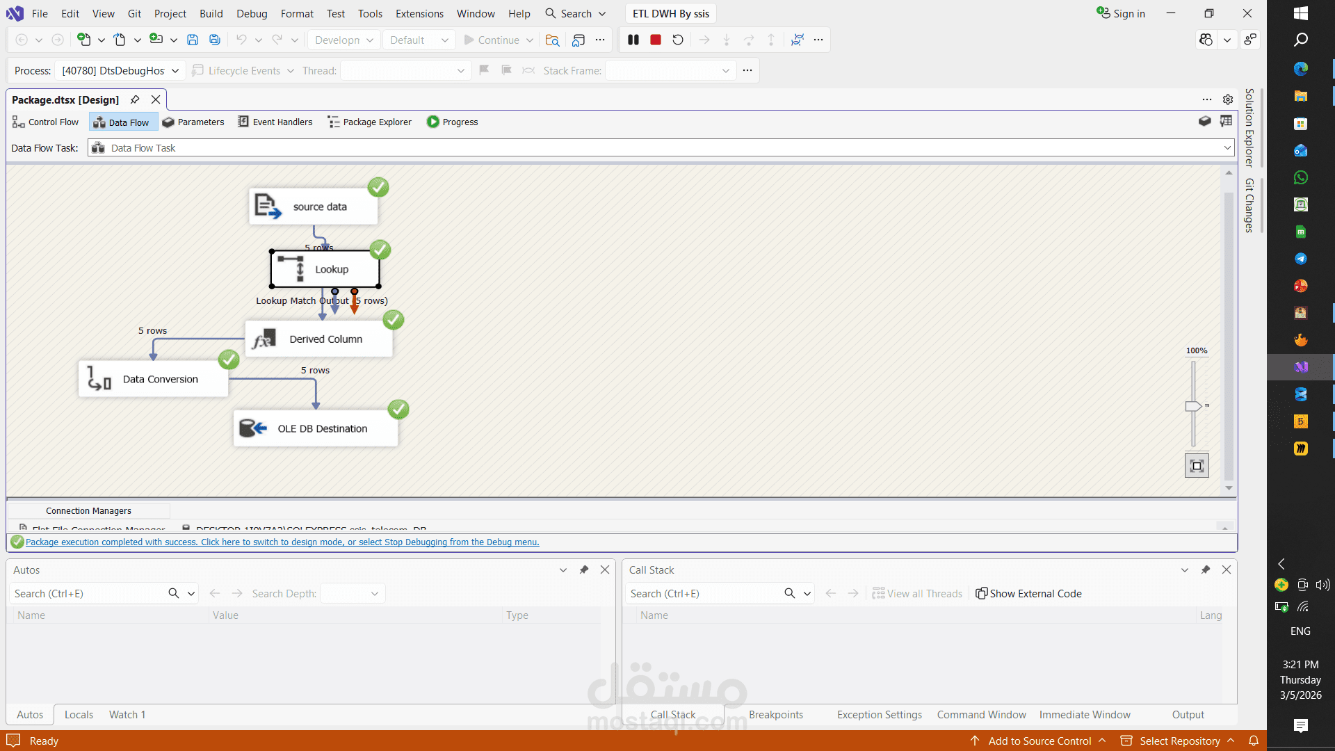Click the Stop Debugging red square button
The width and height of the screenshot is (1335, 751).
[x=655, y=40]
